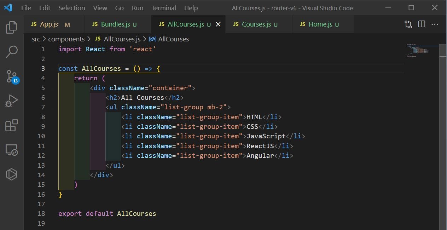The width and height of the screenshot is (447, 230).
Task: Click the AllCourses constant name on line 3
Action: pyautogui.click(x=101, y=68)
